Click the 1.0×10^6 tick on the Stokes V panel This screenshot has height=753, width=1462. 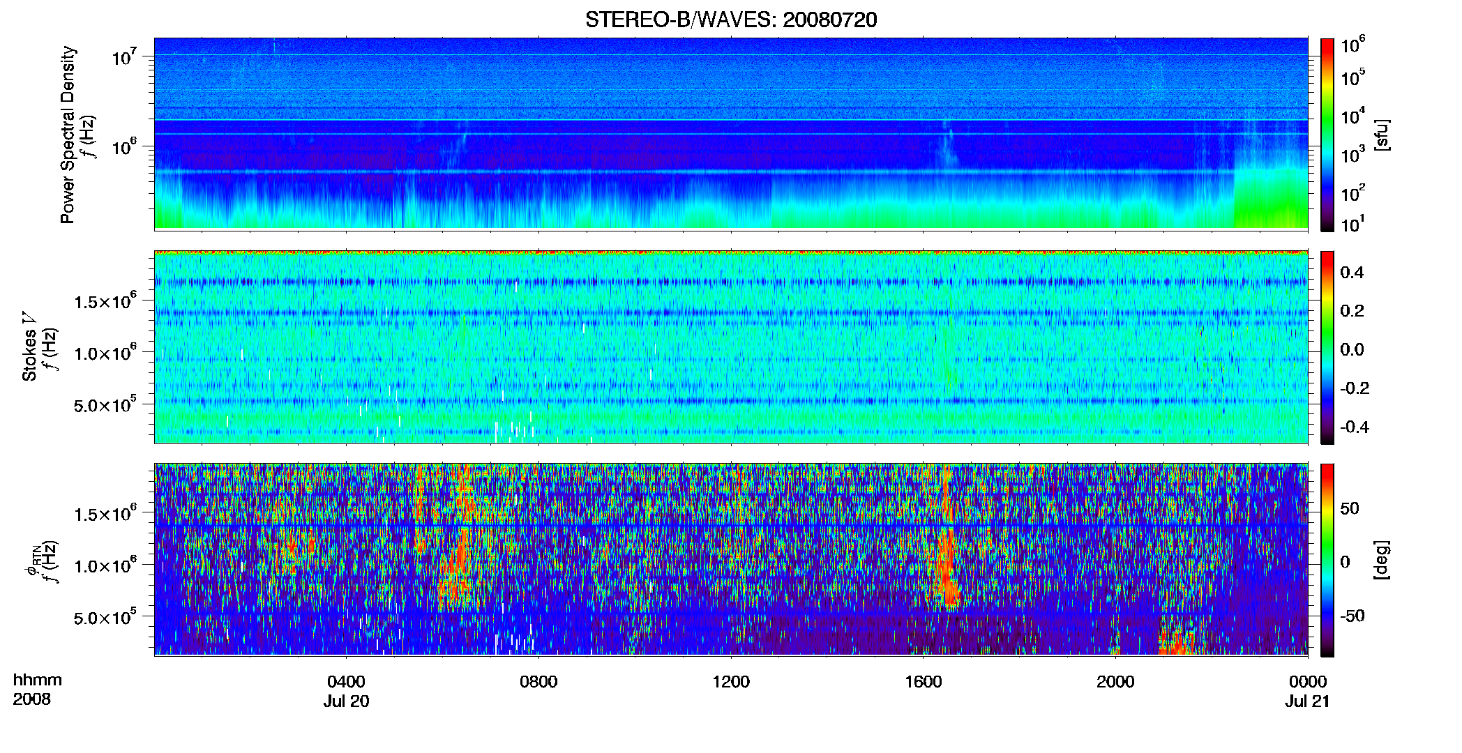[105, 353]
